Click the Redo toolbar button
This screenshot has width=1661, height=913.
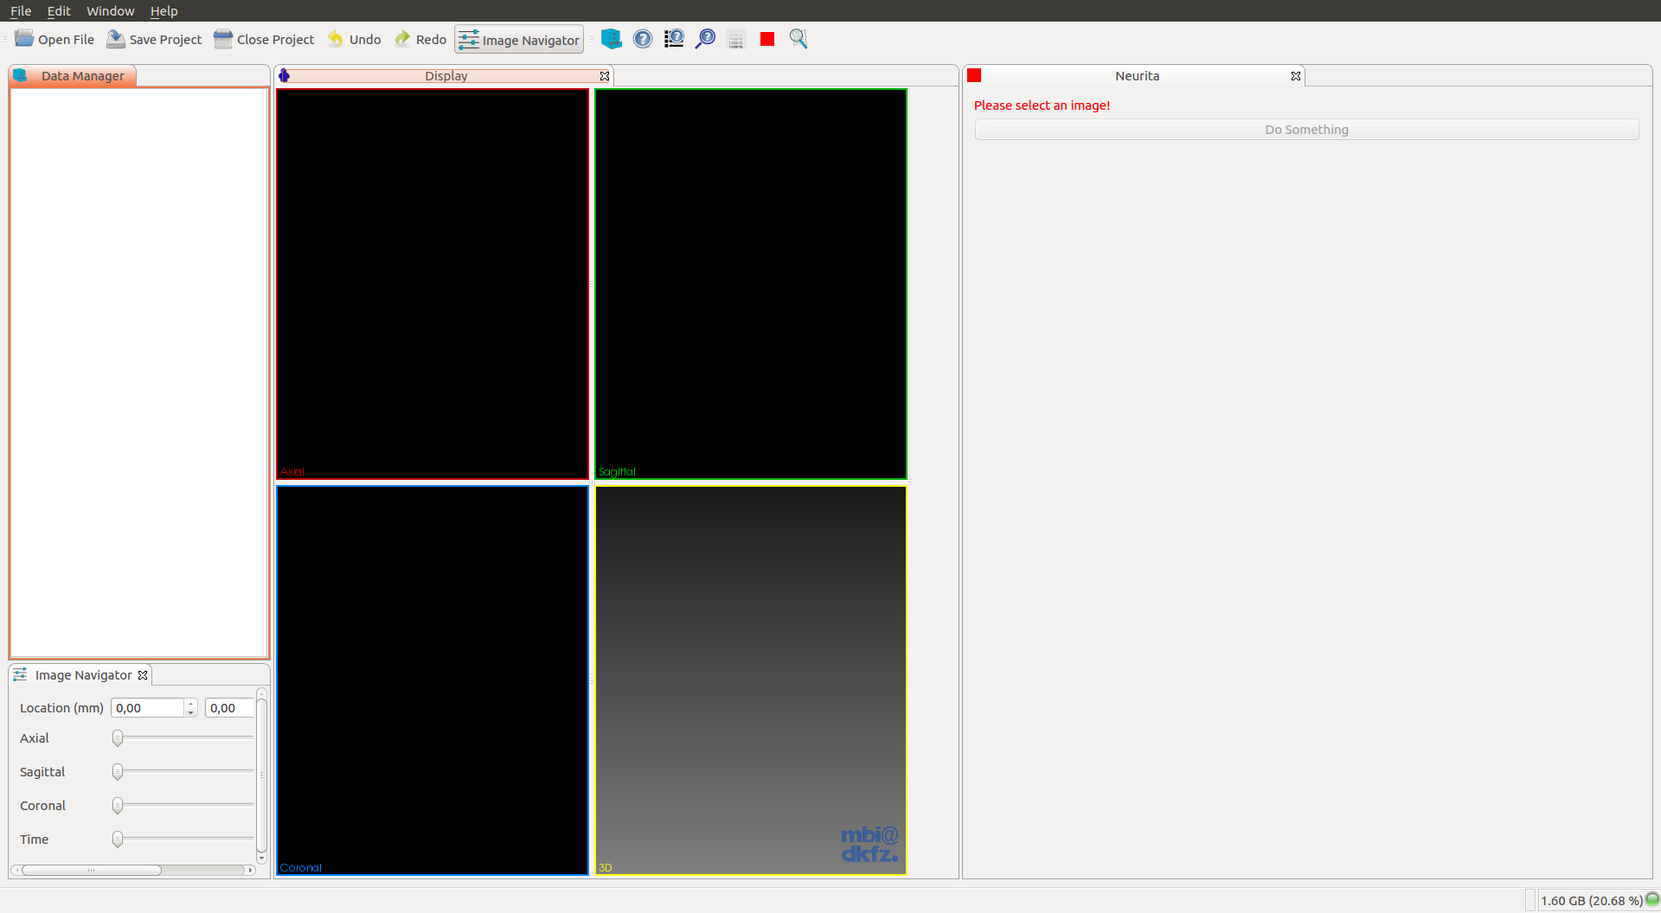[x=420, y=39]
